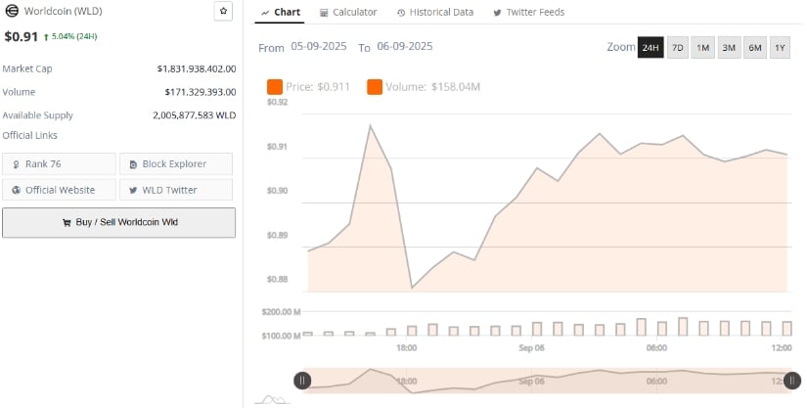Toggle the Price series orange swatch
The width and height of the screenshot is (807, 408).
click(275, 87)
